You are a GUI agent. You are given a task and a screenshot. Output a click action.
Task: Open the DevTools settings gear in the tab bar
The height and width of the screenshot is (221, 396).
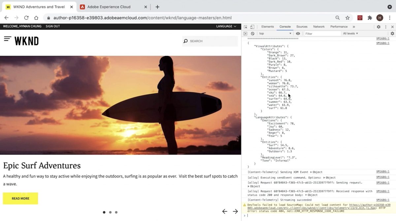pos(379,27)
